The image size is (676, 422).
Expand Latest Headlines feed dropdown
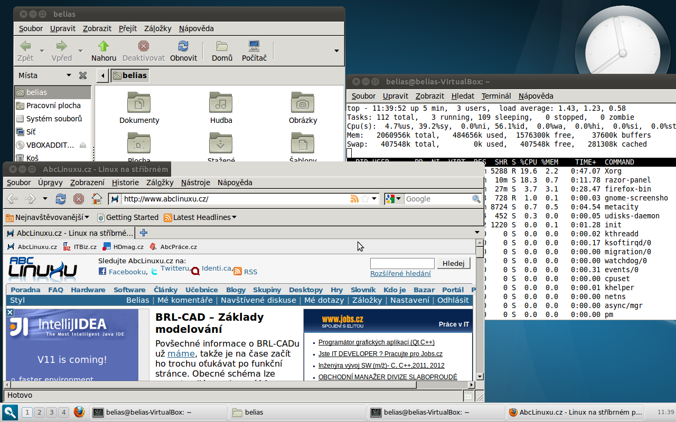[x=200, y=217]
